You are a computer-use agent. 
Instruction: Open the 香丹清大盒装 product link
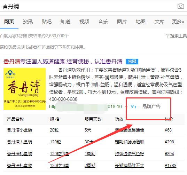20,142
